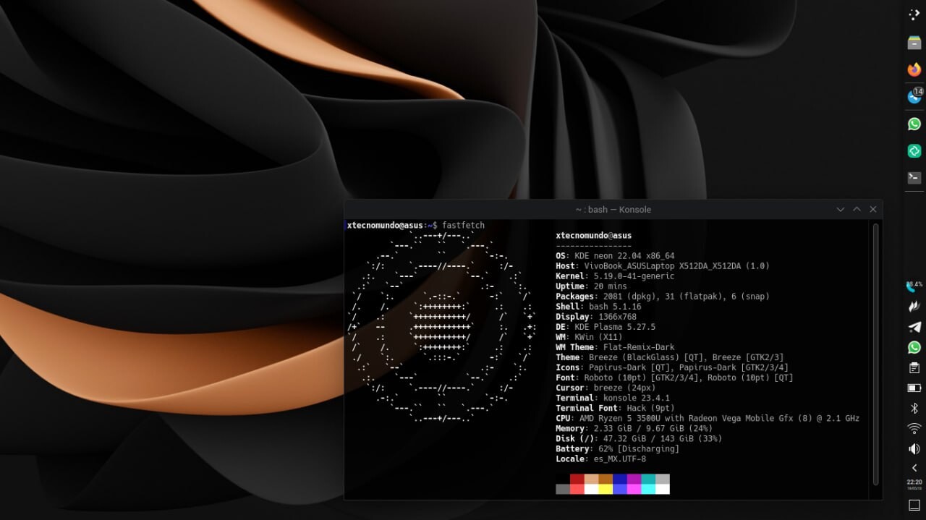The width and height of the screenshot is (926, 520).
Task: Open the green circular-arrows app icon
Action: (x=914, y=150)
